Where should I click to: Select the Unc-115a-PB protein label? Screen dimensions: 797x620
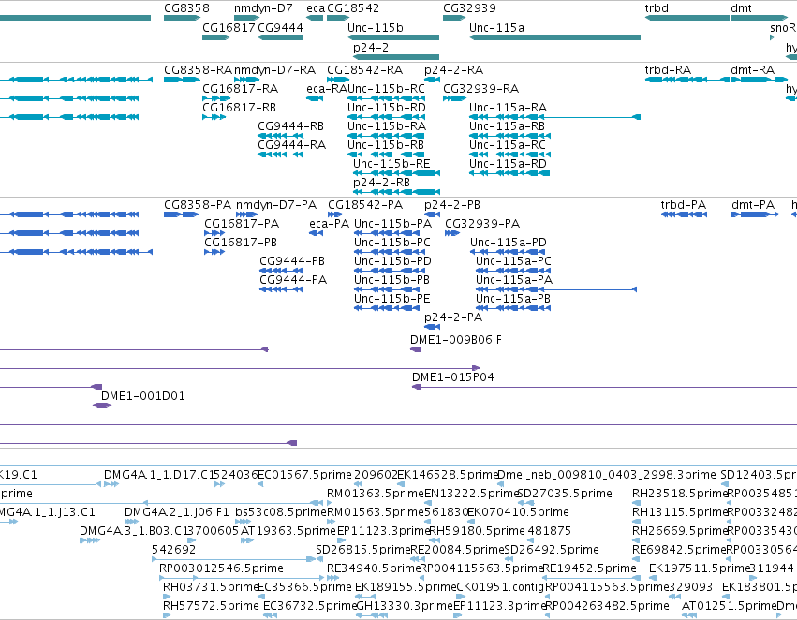pyautogui.click(x=513, y=299)
